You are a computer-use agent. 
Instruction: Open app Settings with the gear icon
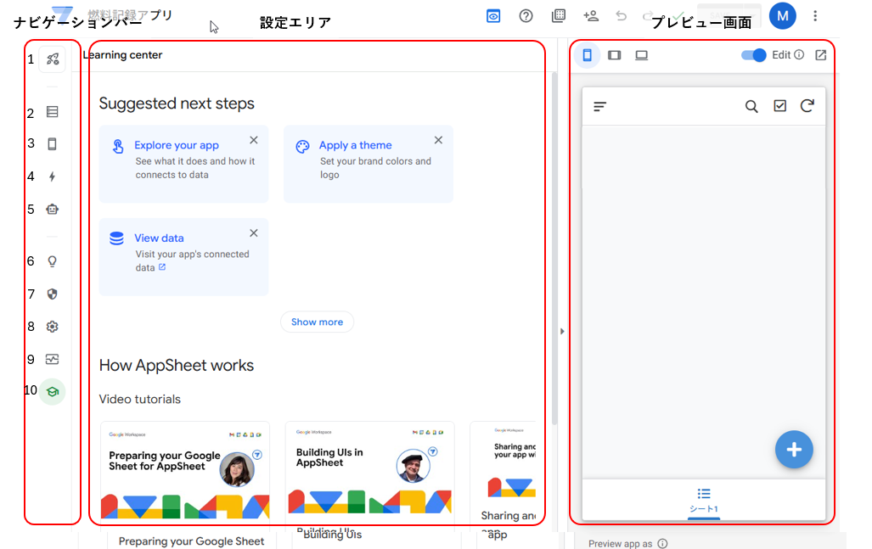pyautogui.click(x=52, y=326)
